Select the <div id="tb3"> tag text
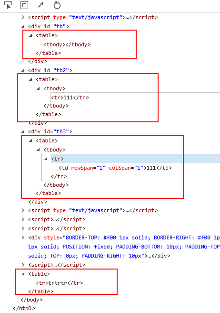This screenshot has height=313, width=220. [50, 131]
